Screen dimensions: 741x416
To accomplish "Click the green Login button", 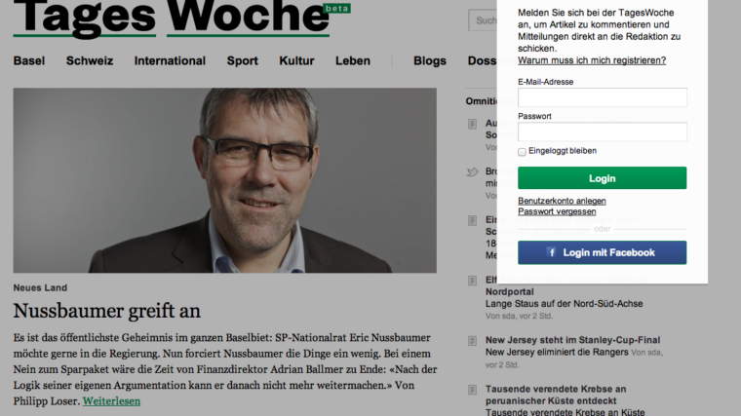I will (603, 178).
